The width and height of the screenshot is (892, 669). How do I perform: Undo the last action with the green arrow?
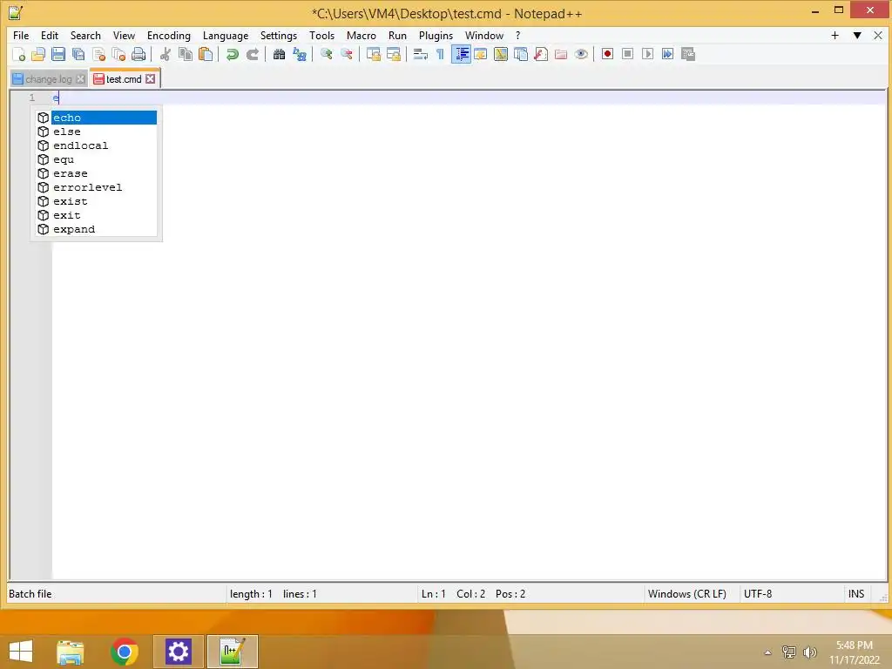[232, 54]
